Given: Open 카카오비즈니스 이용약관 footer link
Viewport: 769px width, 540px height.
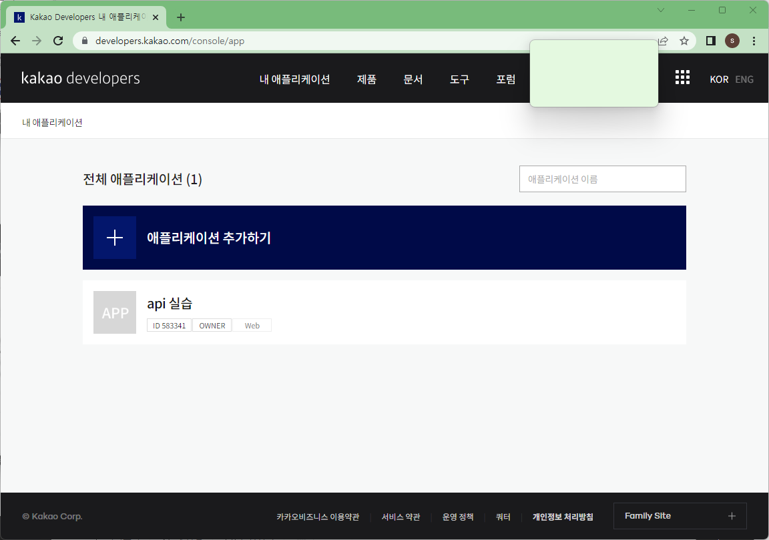Looking at the screenshot, I should point(317,517).
